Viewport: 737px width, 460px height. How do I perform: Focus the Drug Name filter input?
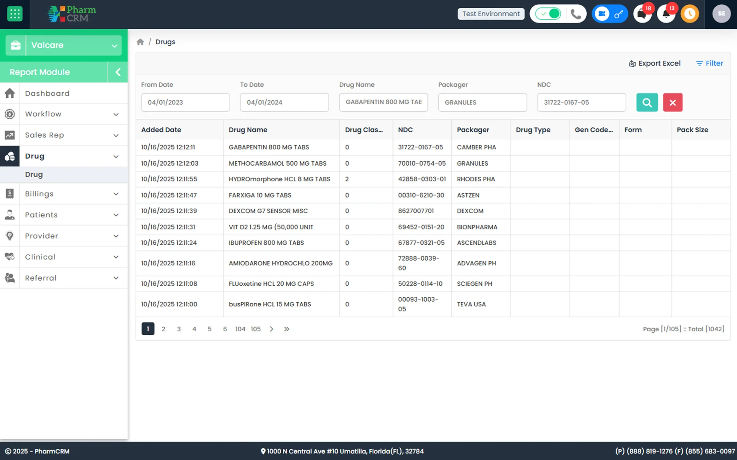pos(383,102)
